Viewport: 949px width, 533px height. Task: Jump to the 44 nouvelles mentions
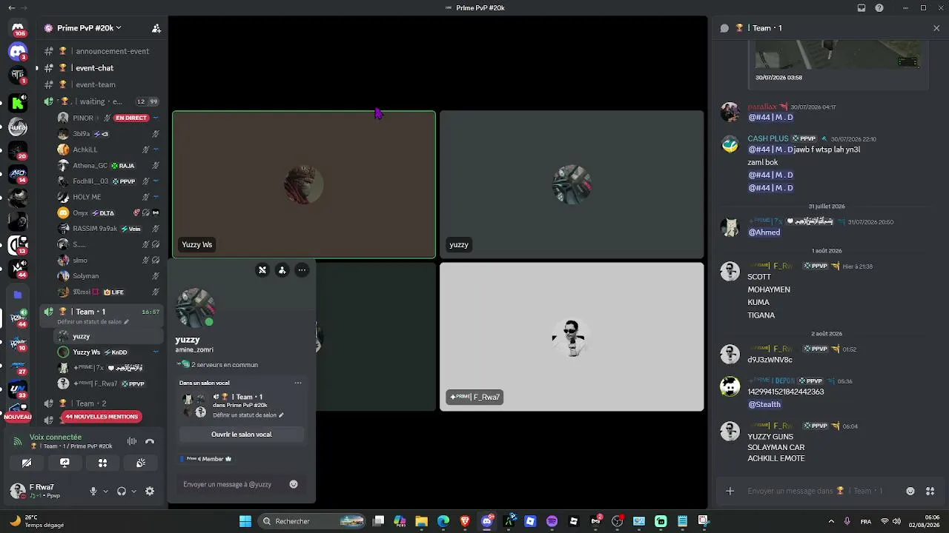102,417
